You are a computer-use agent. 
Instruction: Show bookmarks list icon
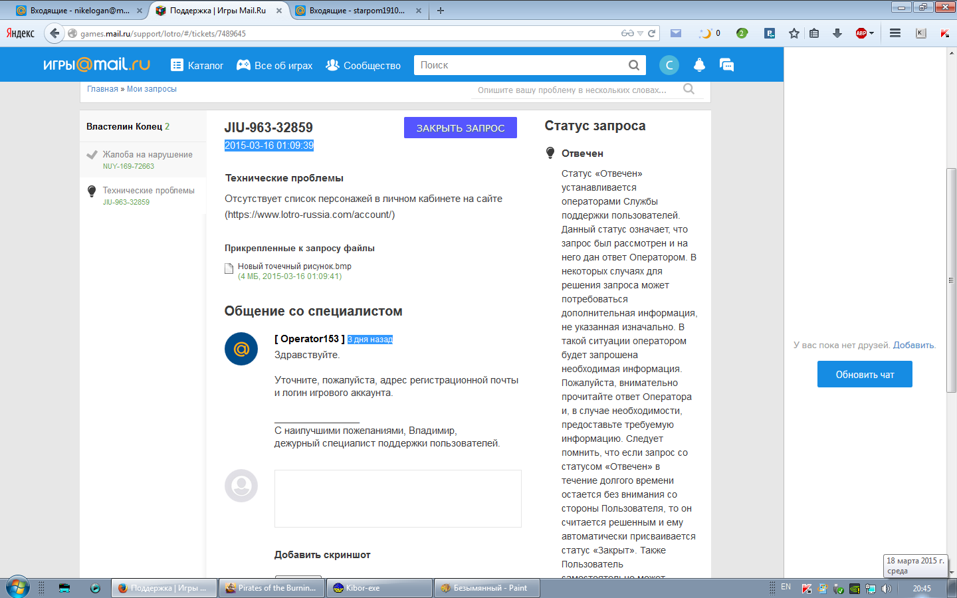[x=814, y=33]
